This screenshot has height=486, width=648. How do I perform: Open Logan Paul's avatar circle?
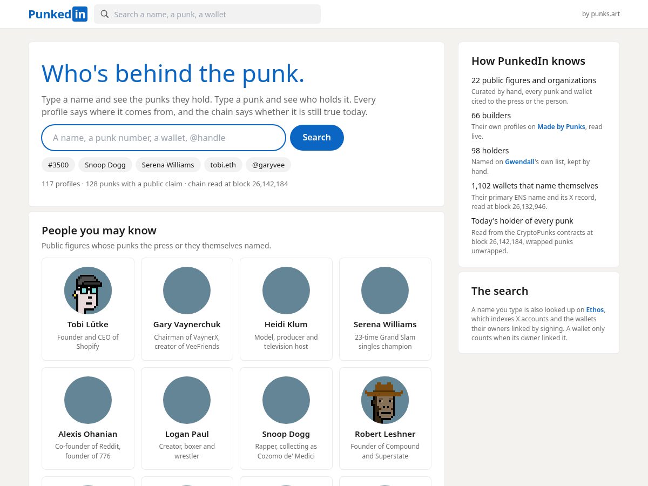click(187, 400)
